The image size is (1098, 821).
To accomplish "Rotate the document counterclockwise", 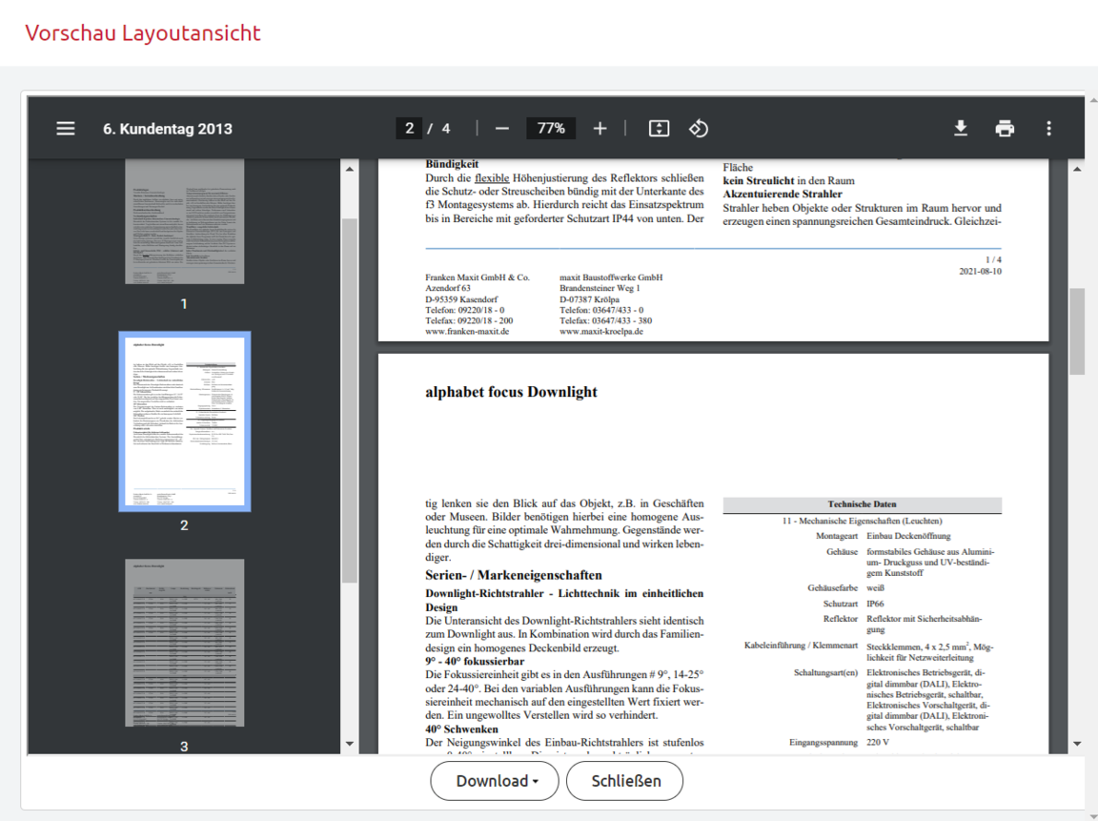I will [x=698, y=128].
